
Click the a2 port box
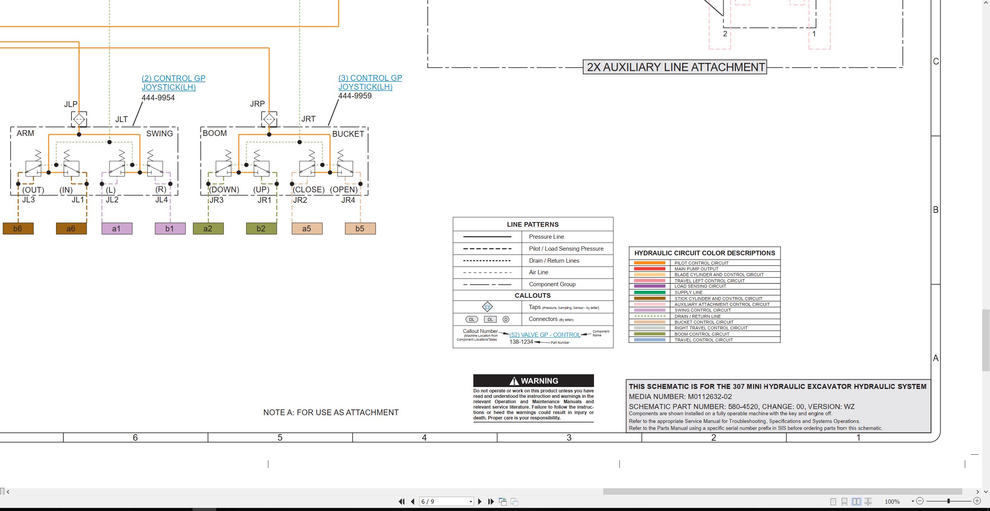(208, 228)
